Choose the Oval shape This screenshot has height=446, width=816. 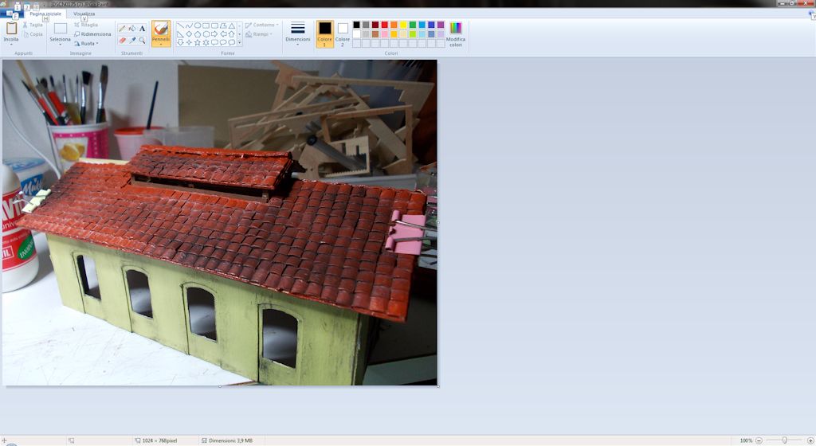tap(198, 25)
